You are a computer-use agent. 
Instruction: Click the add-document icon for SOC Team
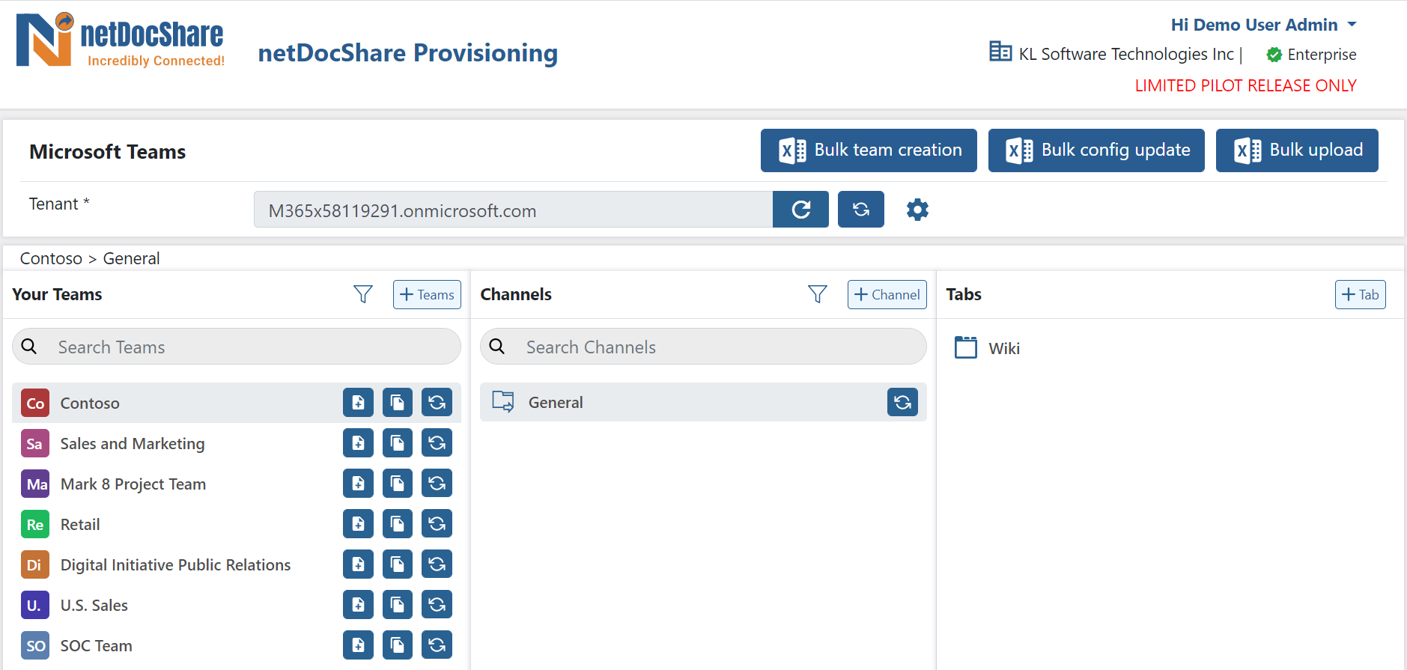click(358, 645)
